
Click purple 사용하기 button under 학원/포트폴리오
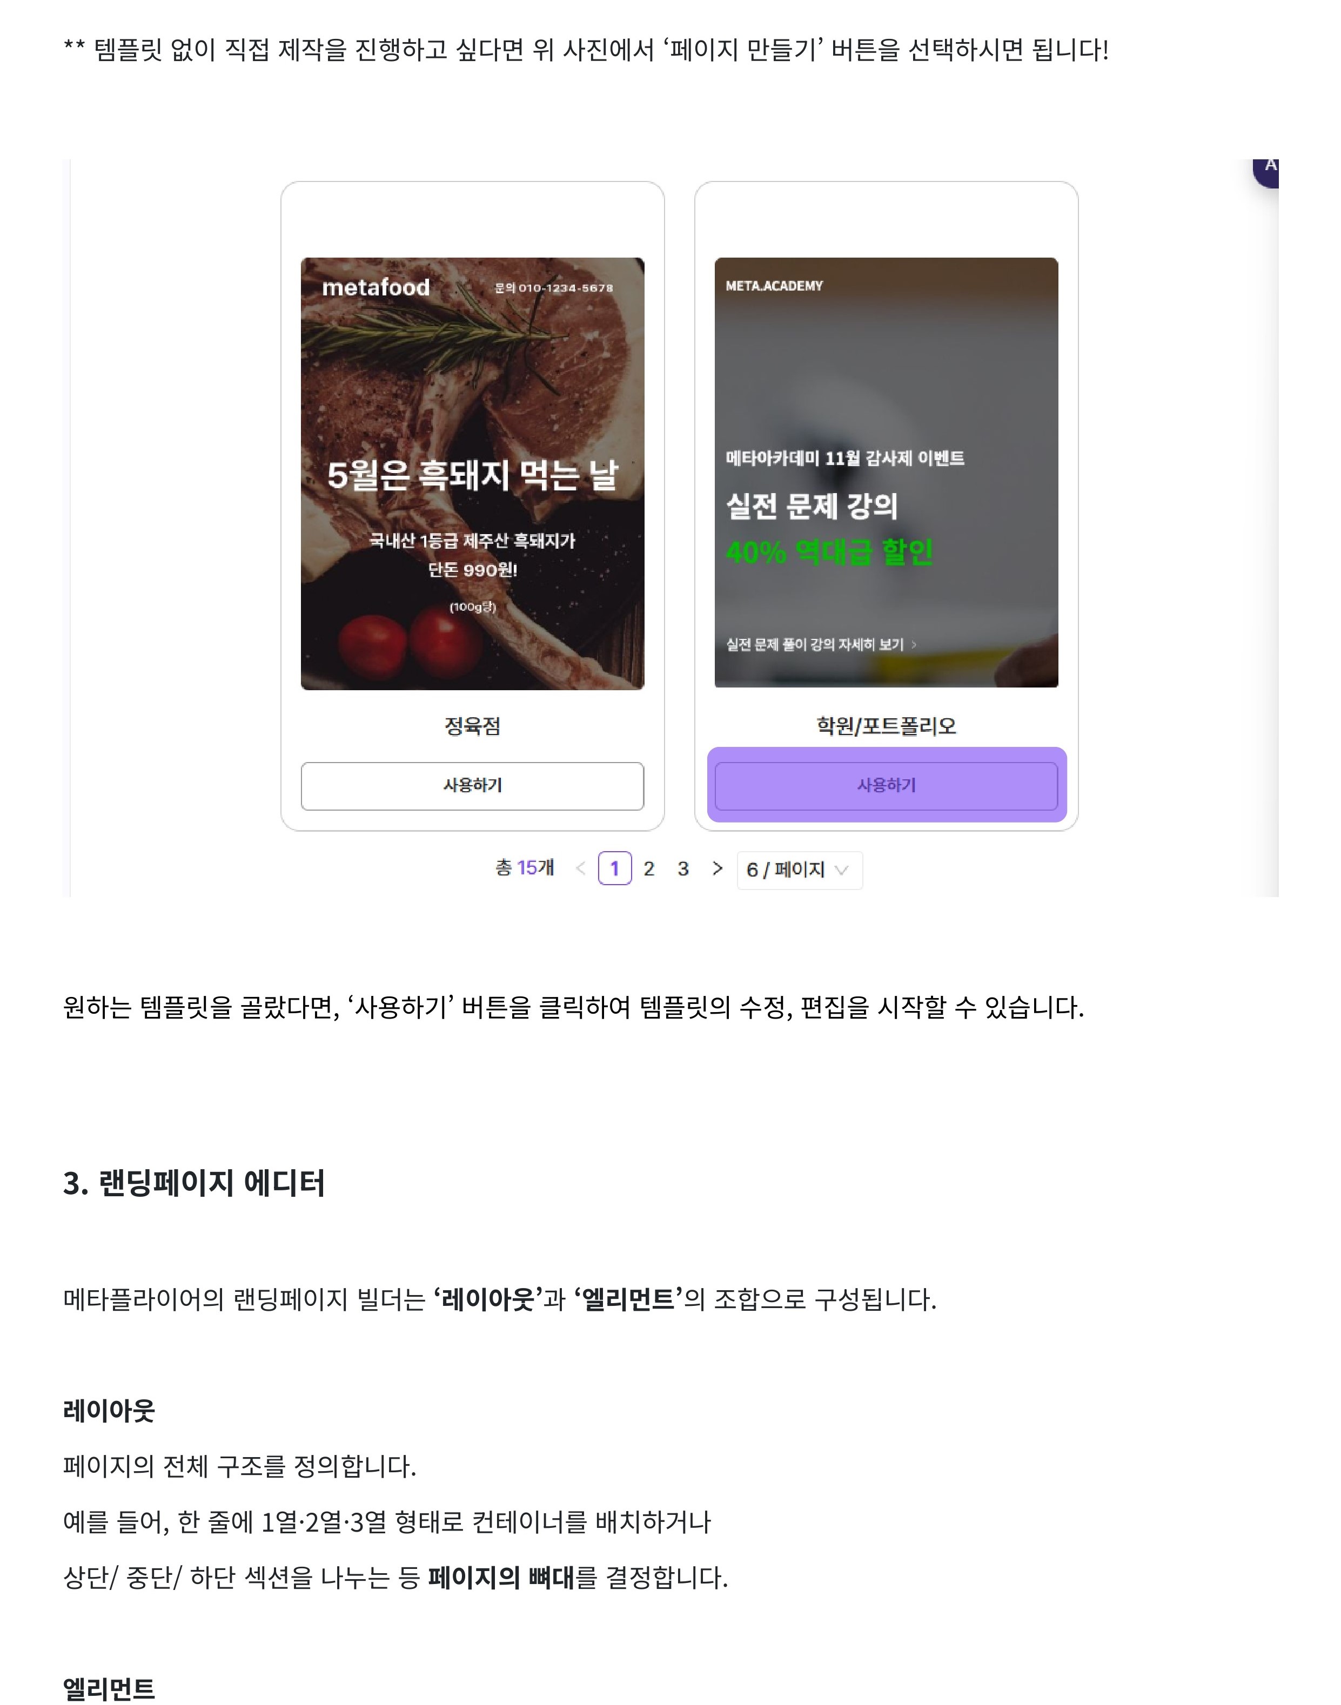coord(887,785)
